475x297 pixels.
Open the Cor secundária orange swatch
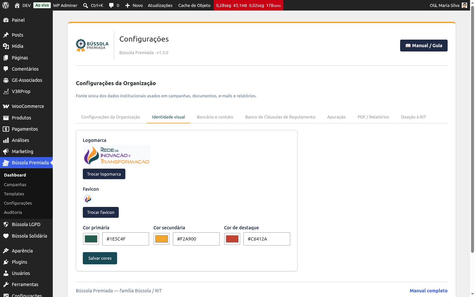162,239
